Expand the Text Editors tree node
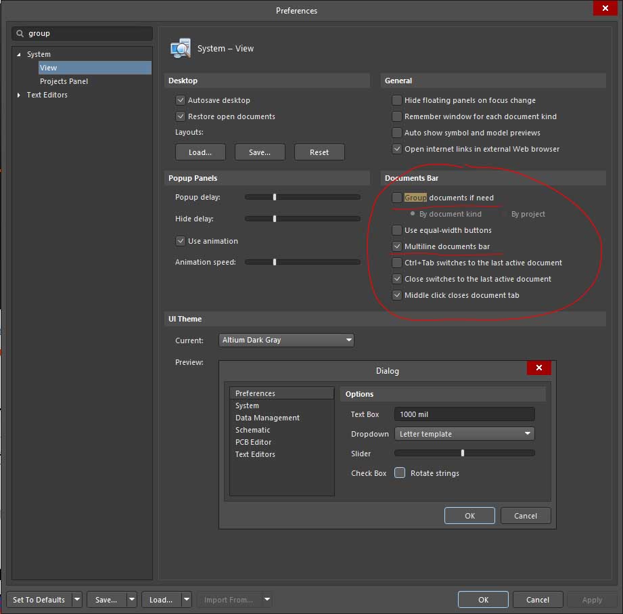The image size is (623, 614). (19, 95)
